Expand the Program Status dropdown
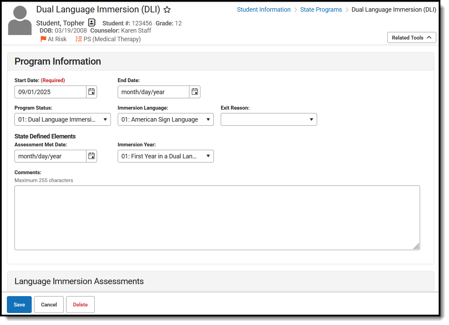The width and height of the screenshot is (449, 325). coord(62,120)
